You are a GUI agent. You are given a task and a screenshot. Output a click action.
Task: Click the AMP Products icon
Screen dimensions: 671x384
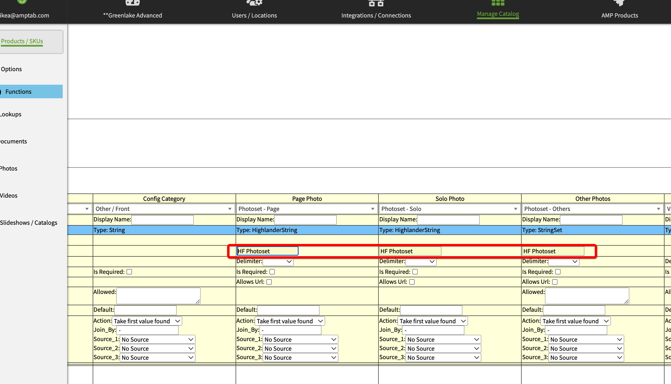[x=619, y=3]
